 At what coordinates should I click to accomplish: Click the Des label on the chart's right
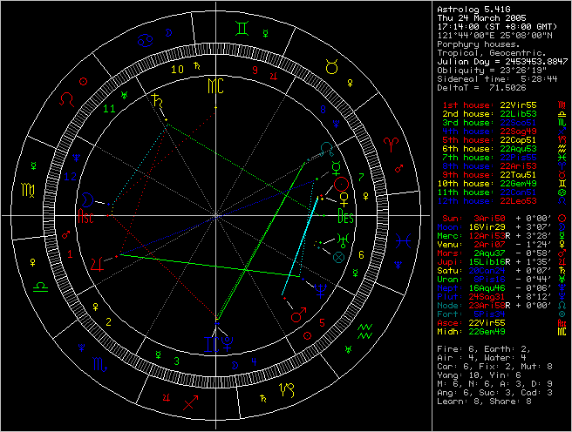click(x=345, y=218)
